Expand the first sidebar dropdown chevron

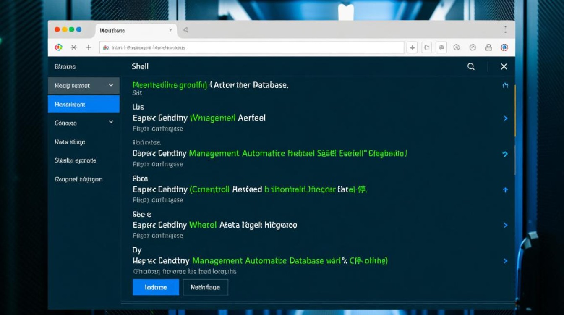[111, 85]
